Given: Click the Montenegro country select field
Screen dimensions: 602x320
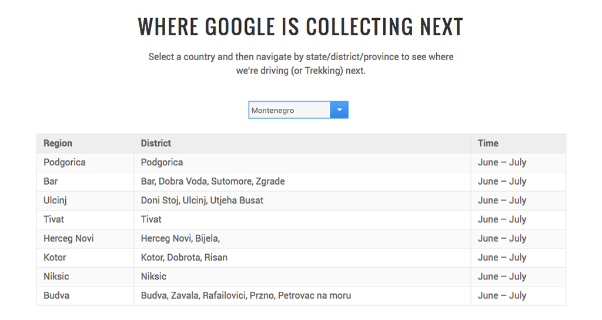Looking at the screenshot, I should click(298, 110).
